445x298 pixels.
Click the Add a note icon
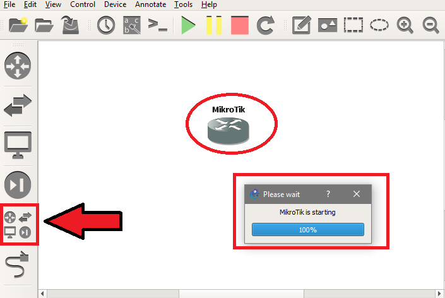click(x=301, y=25)
